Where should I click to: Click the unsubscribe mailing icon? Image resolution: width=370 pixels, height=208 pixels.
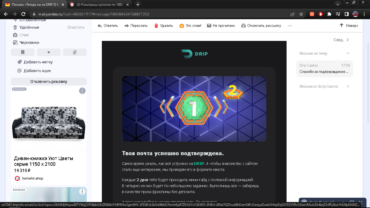[x=244, y=26]
